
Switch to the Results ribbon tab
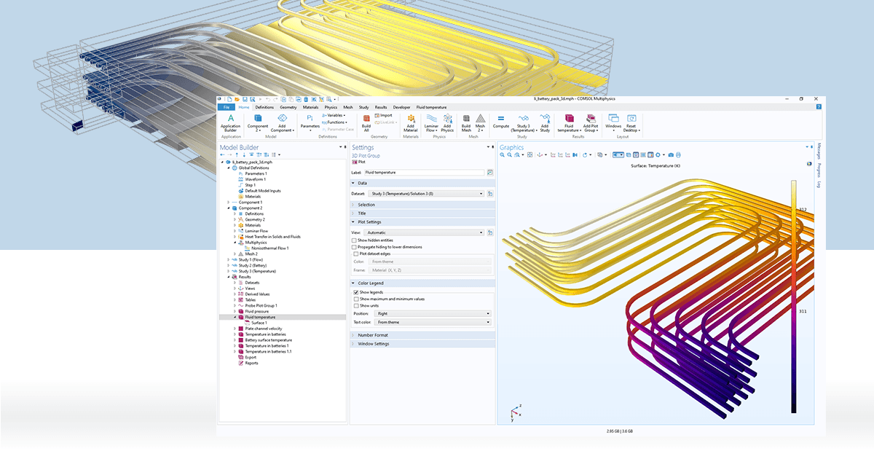point(381,107)
